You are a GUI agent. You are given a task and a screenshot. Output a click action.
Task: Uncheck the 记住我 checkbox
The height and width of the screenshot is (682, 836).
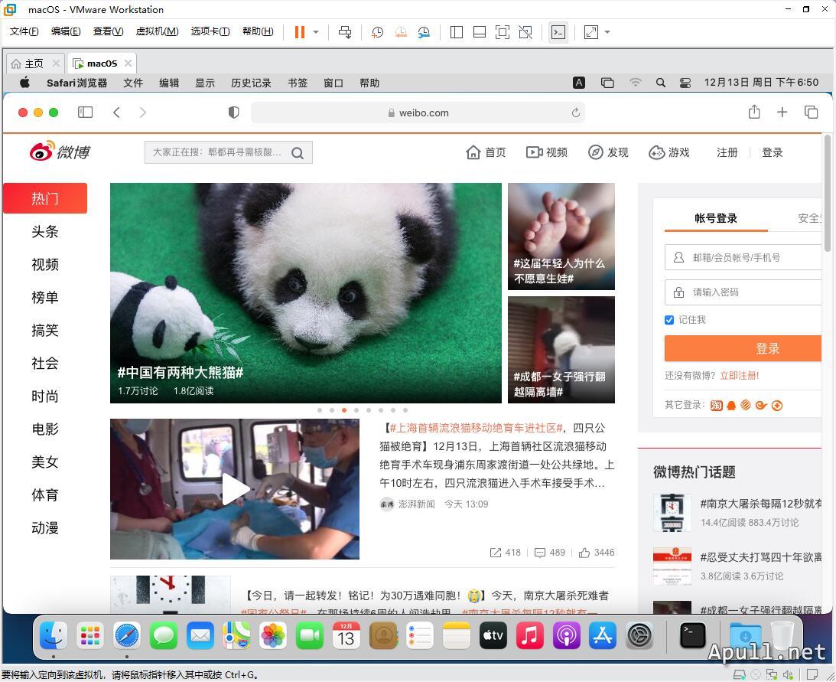coord(669,320)
